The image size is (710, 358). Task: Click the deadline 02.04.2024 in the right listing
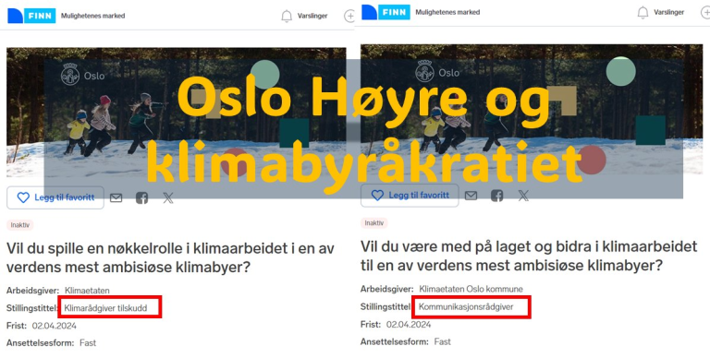(x=409, y=325)
